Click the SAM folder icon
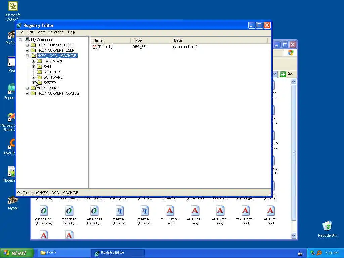 [x=40, y=66]
